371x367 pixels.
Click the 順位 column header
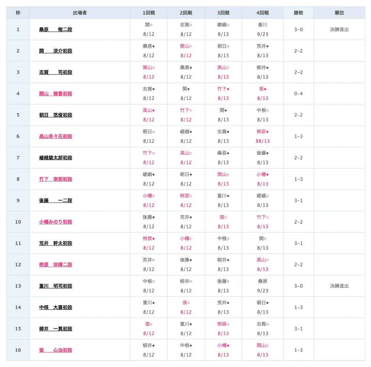pos(339,13)
